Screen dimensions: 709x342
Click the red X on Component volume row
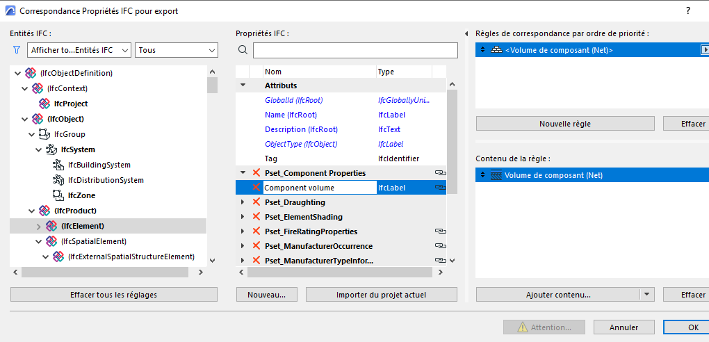click(x=256, y=188)
